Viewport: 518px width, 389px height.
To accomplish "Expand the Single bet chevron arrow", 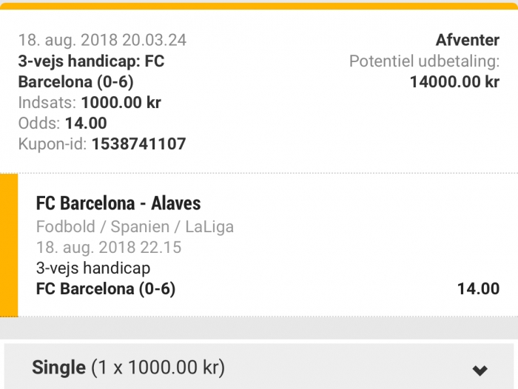I will coord(480,370).
